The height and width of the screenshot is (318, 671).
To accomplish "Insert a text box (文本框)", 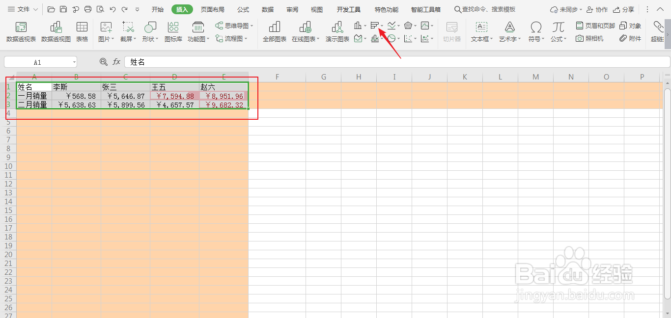I will pos(482,31).
